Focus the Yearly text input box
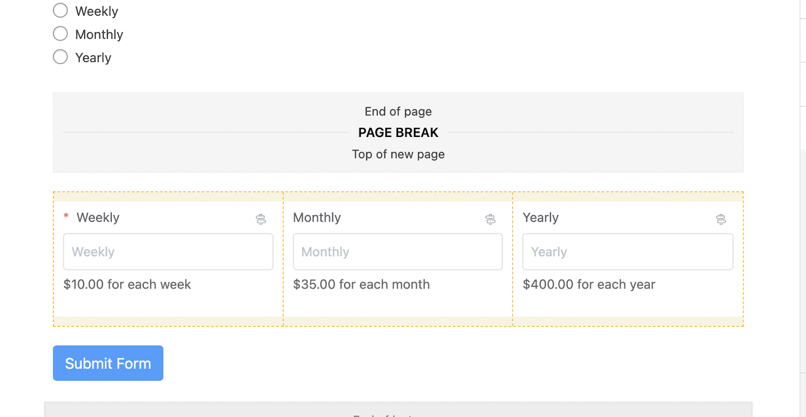 coord(627,252)
